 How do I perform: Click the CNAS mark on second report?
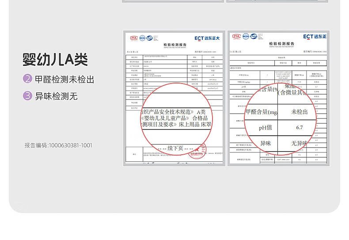pyautogui.click(x=254, y=36)
